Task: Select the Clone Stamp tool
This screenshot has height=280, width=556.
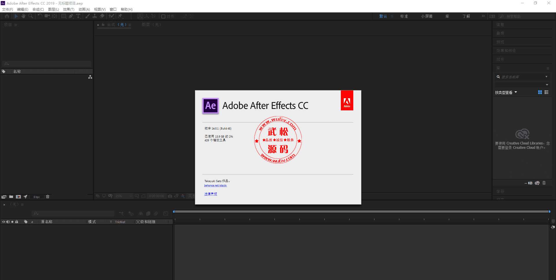Action: (x=94, y=16)
